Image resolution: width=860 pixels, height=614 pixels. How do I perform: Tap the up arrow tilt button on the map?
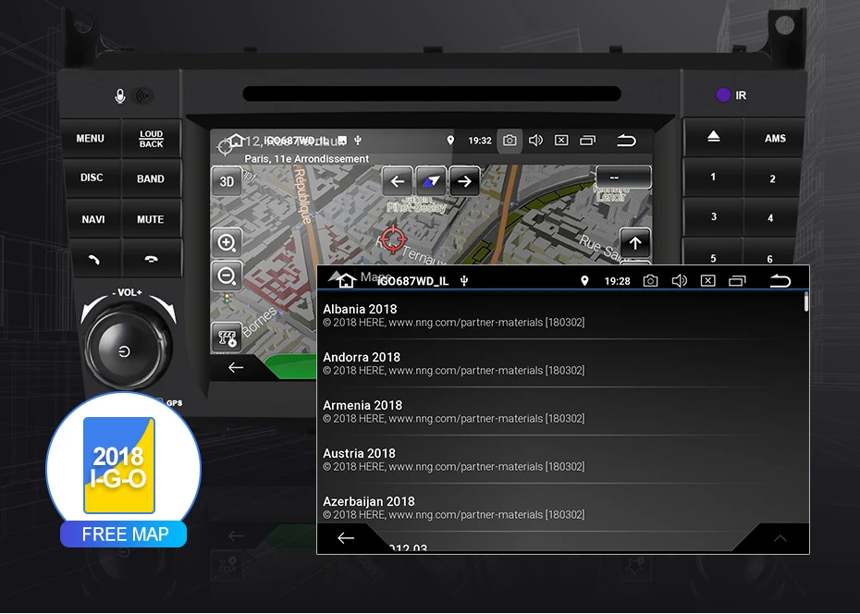(635, 243)
